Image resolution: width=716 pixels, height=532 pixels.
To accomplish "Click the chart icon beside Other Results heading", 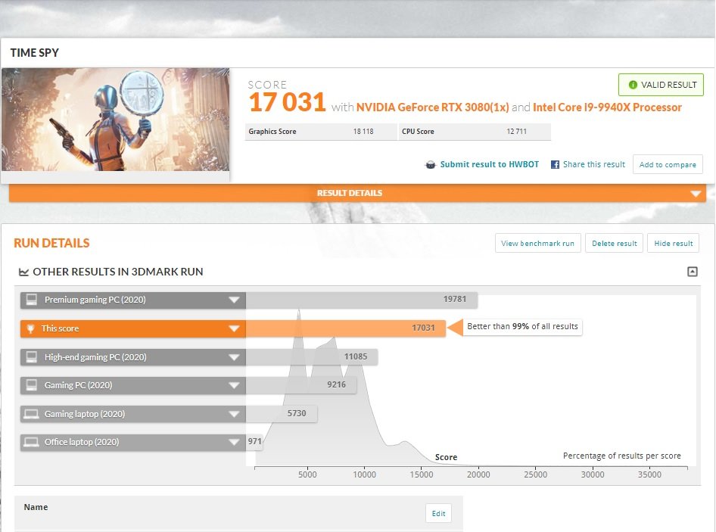I will coord(23,272).
